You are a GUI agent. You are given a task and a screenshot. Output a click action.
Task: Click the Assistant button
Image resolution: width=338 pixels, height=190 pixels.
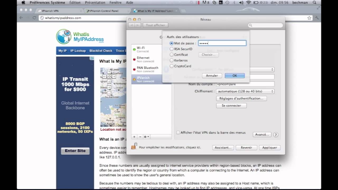[x=223, y=148]
